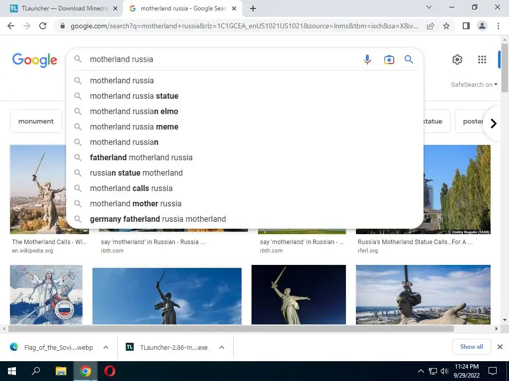Image resolution: width=509 pixels, height=381 pixels.
Task: Close the TLauncher tab
Action: (x=115, y=8)
